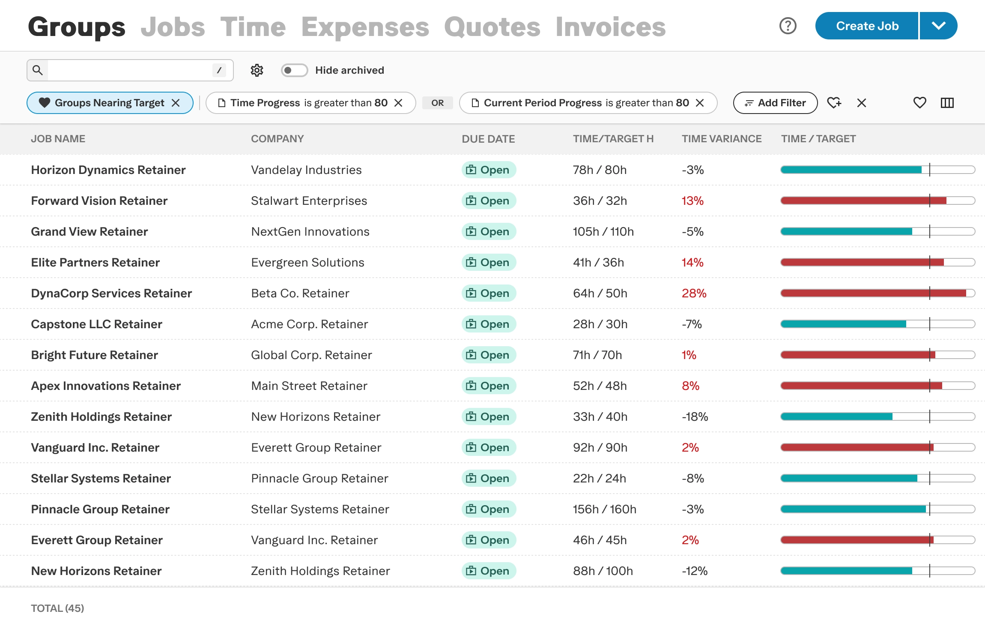Switch to the Jobs tab
The image size is (985, 629).
tap(173, 27)
